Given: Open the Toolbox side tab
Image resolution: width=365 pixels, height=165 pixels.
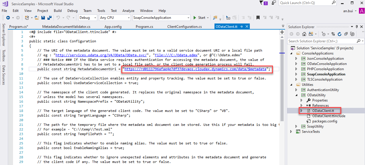Looking at the screenshot, I should (3, 55).
